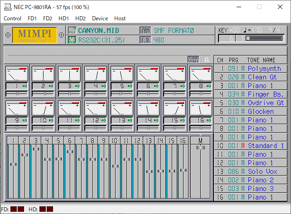The width and height of the screenshot is (291, 214).
Task: Toggle the green LED for channel 2
Action: tap(51, 86)
